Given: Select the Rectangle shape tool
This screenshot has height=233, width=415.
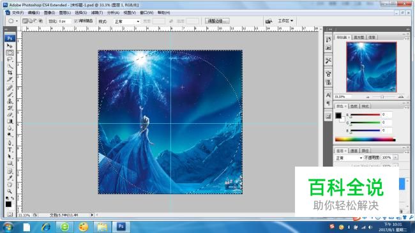Looking at the screenshot, I should point(10,163).
